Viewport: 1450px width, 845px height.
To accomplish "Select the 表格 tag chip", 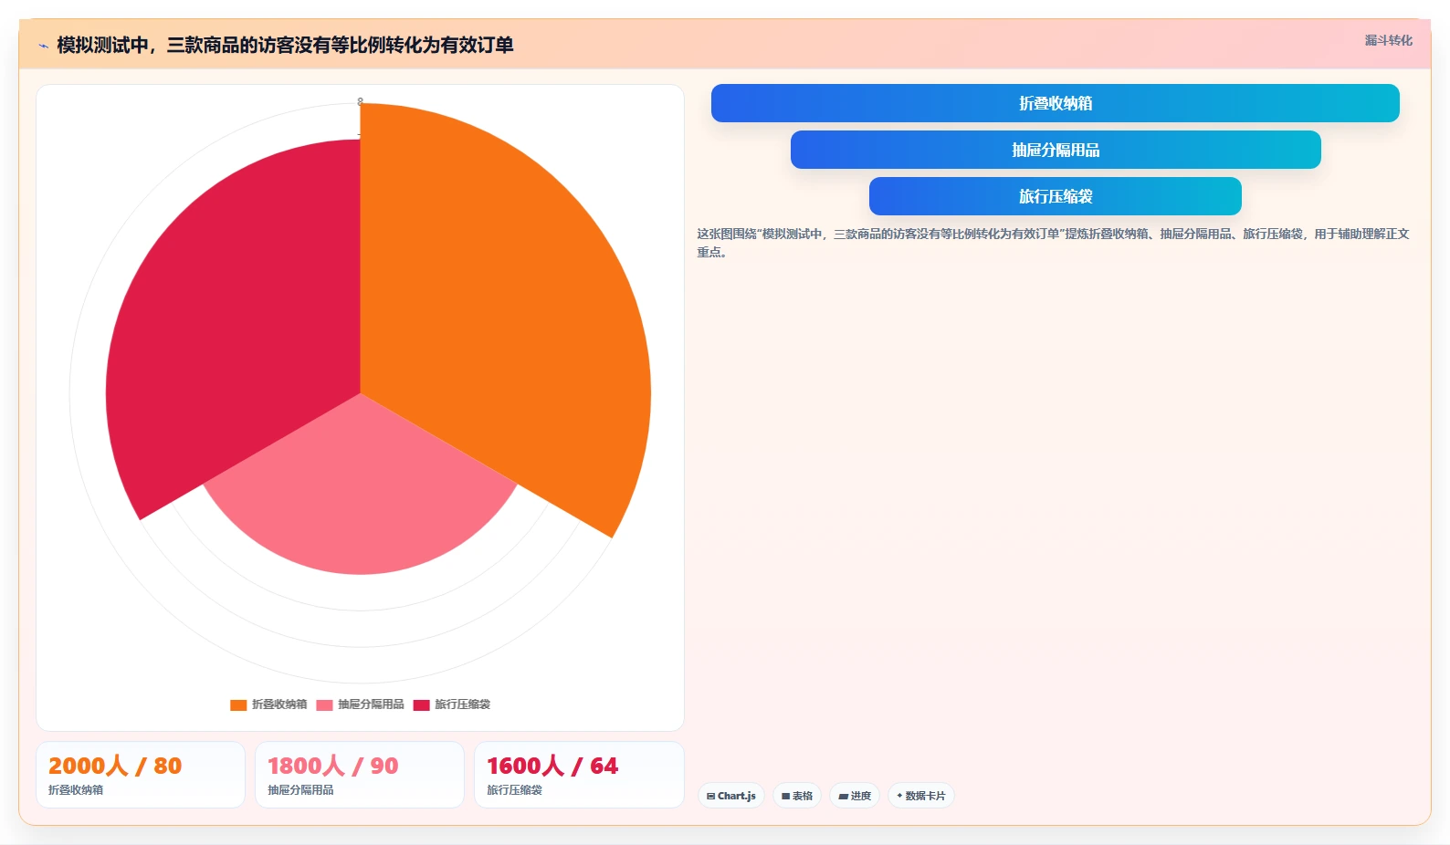I will tap(797, 796).
